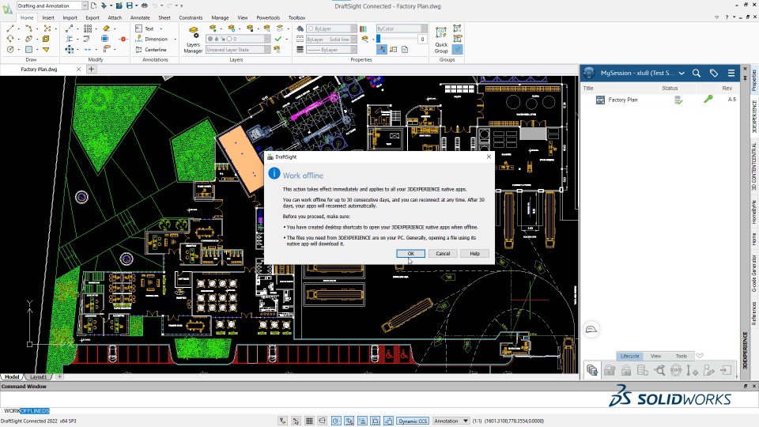Click the search icon in MySession panel
The height and width of the screenshot is (427, 759).
point(697,73)
